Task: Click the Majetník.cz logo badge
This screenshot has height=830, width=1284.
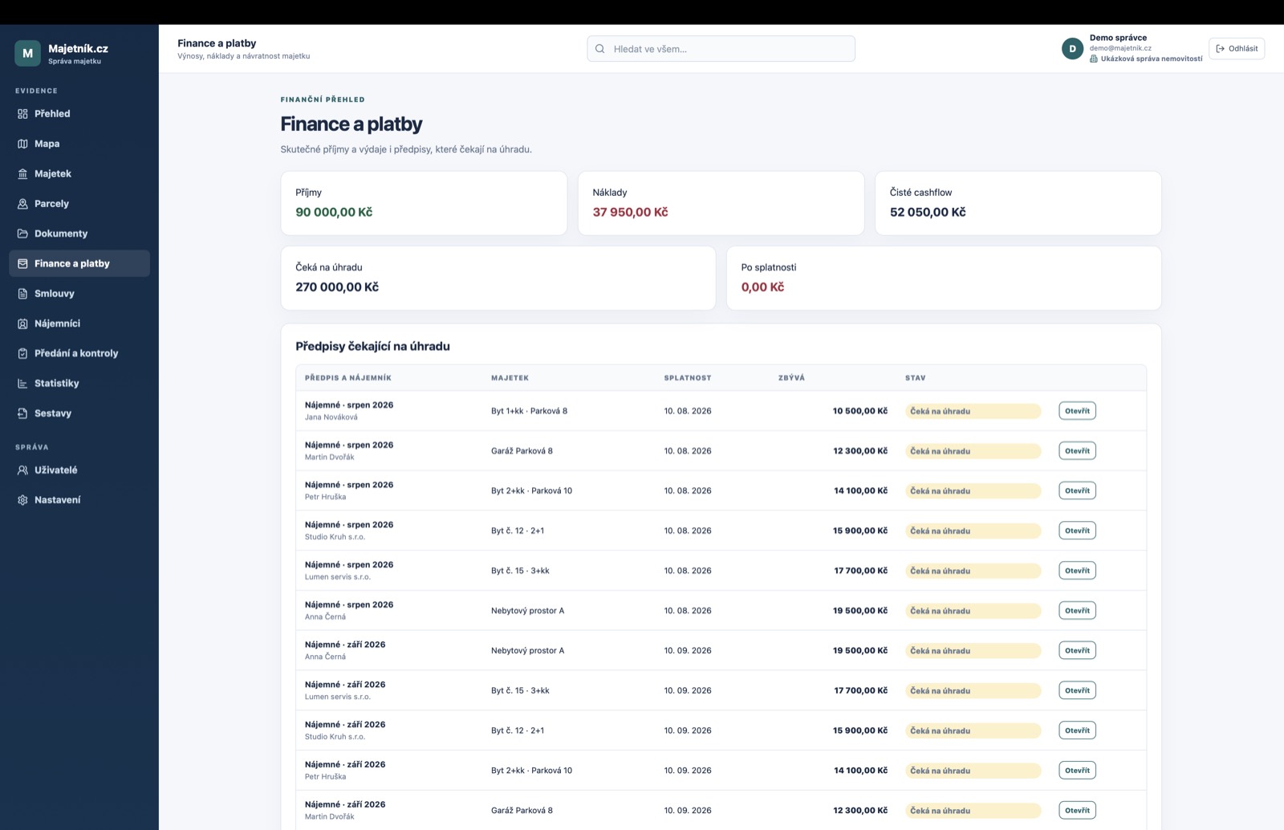Action: tap(27, 53)
